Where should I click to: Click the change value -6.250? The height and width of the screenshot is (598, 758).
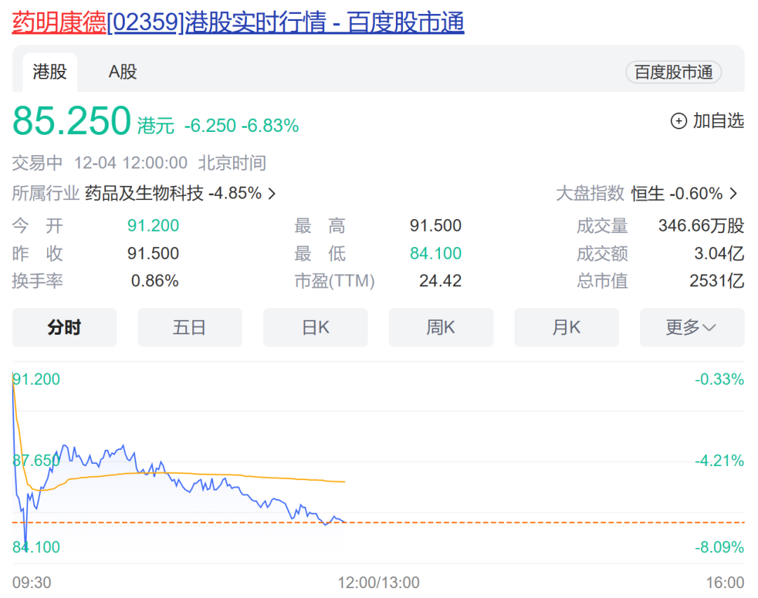pos(210,126)
